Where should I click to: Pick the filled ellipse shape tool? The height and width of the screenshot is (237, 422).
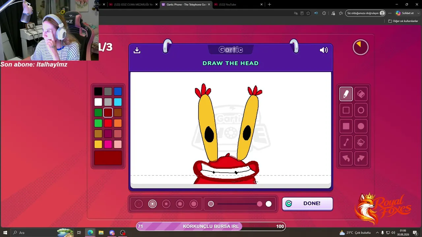click(361, 126)
